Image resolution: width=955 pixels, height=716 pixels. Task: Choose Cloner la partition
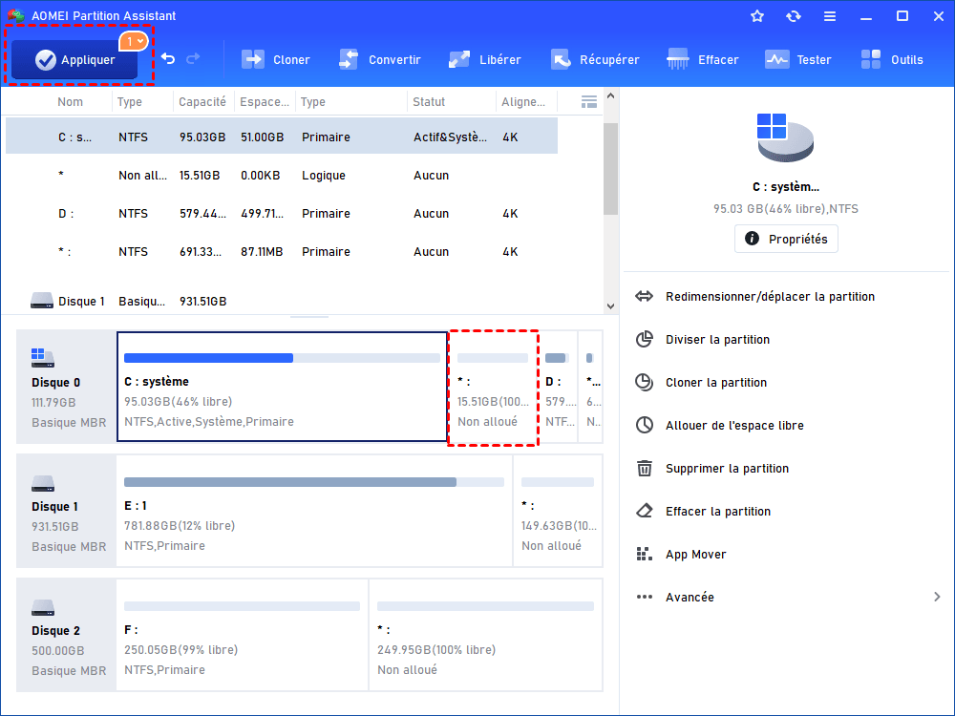[x=701, y=383]
